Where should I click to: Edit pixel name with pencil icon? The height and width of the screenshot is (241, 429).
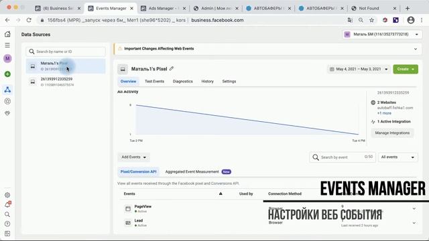coord(172,68)
